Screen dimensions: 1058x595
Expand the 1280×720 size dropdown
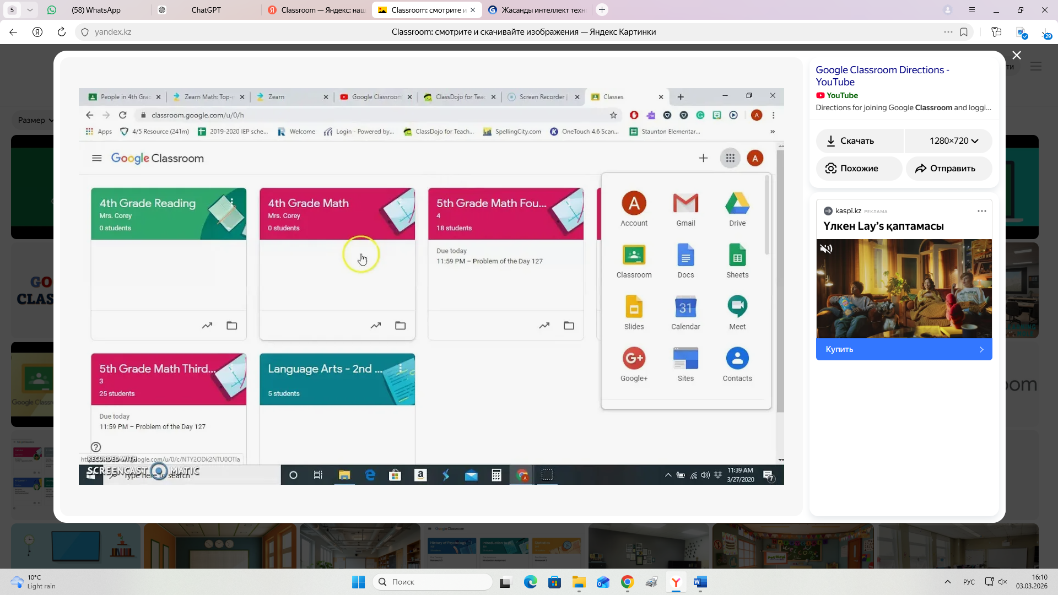(953, 141)
